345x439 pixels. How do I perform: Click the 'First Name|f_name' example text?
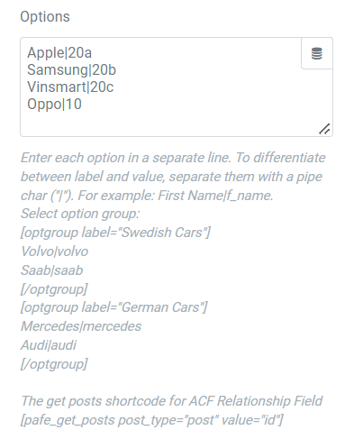(215, 196)
